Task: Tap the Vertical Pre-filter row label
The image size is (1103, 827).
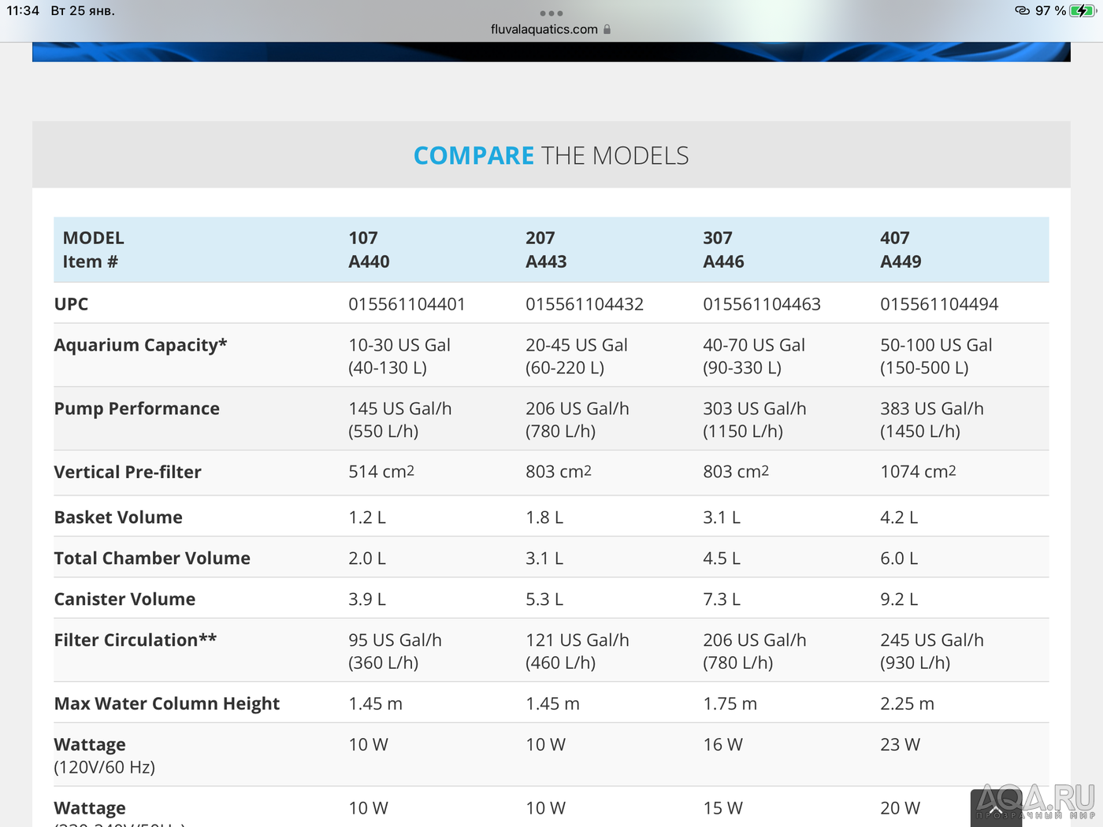Action: pyautogui.click(x=128, y=472)
